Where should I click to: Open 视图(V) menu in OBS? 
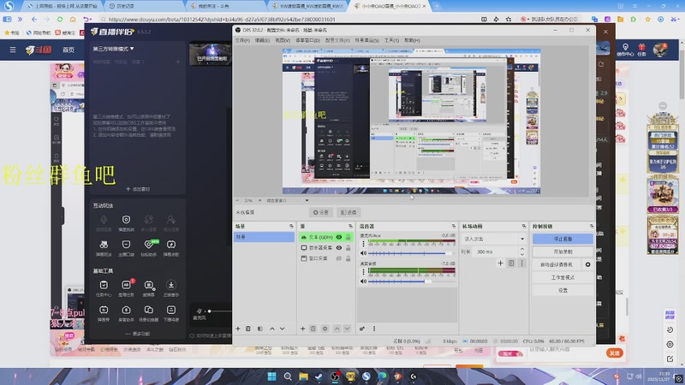283,40
